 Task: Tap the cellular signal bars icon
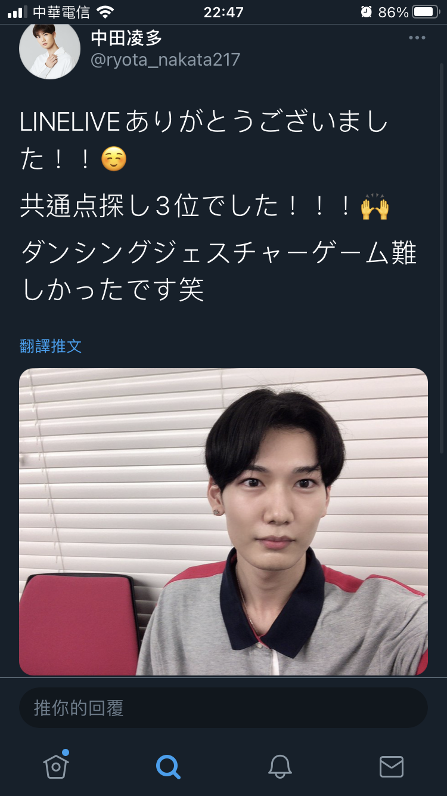[17, 12]
